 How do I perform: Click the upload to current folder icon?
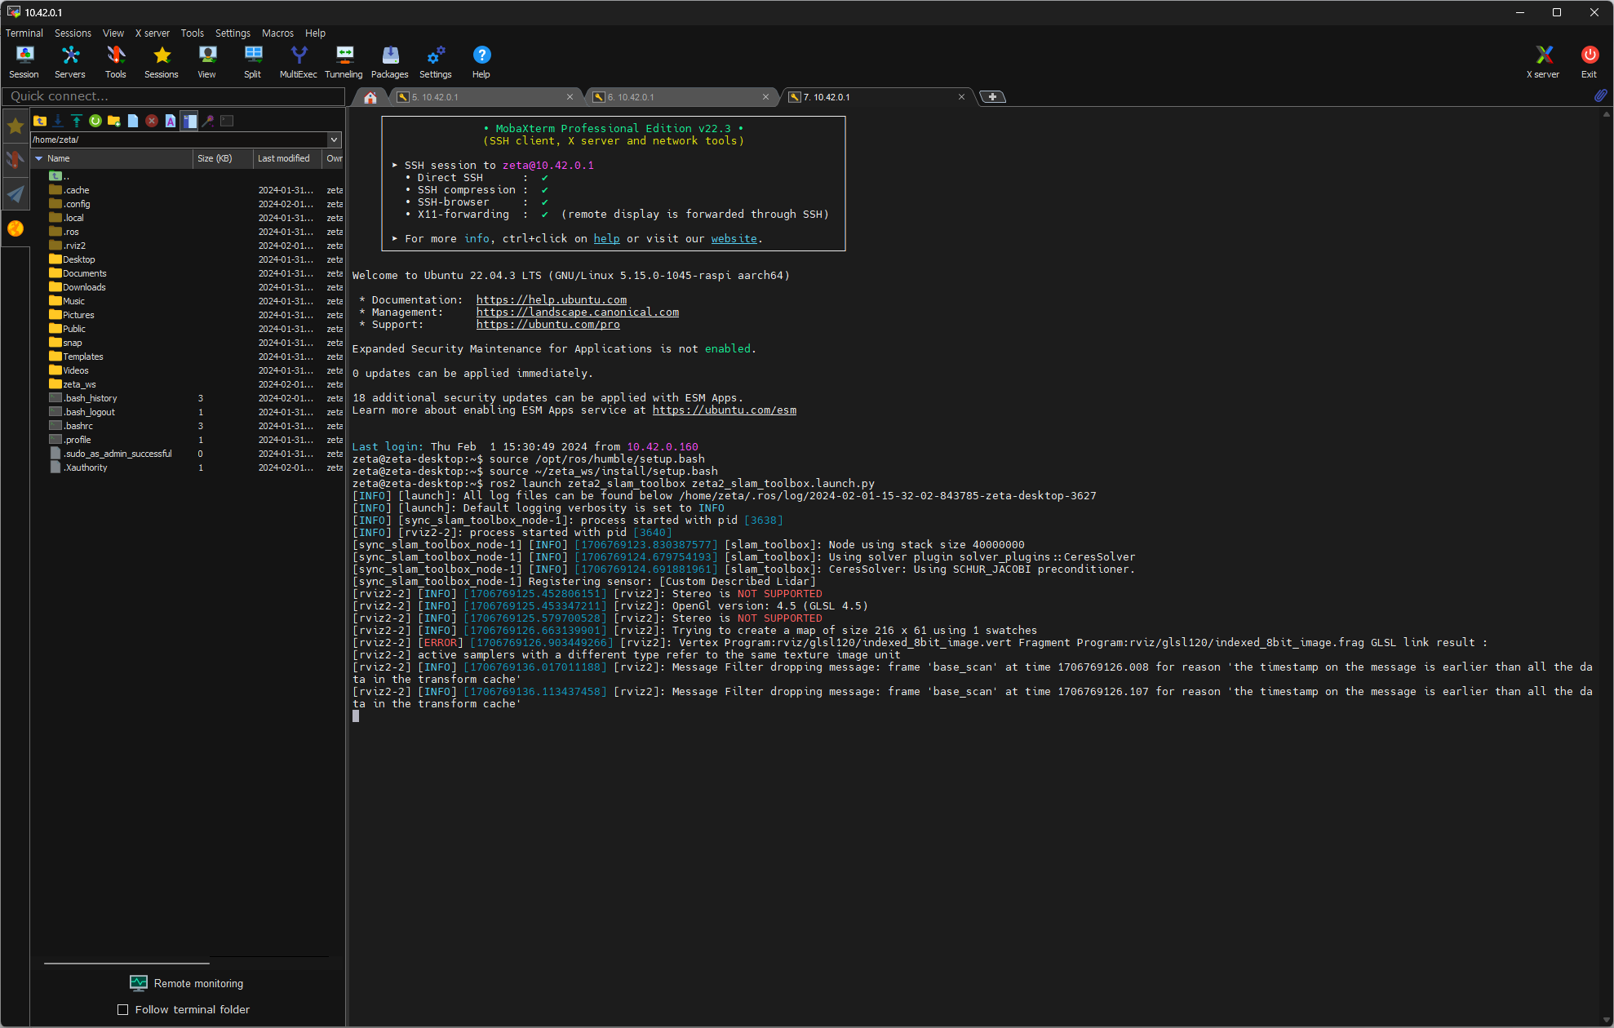77,121
